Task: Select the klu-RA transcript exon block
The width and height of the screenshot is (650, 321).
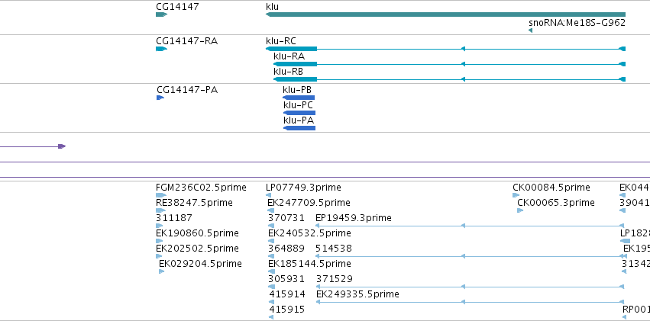Action: click(x=295, y=64)
